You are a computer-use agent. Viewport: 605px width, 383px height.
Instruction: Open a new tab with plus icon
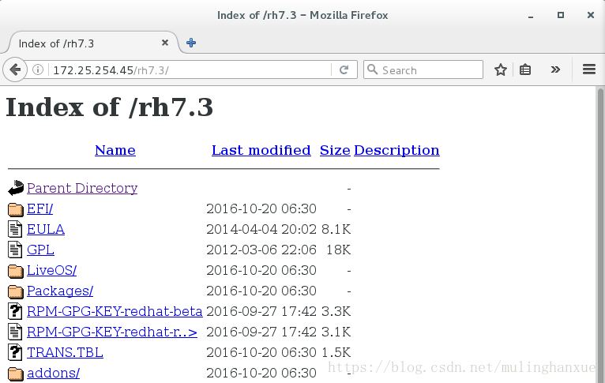click(x=191, y=43)
